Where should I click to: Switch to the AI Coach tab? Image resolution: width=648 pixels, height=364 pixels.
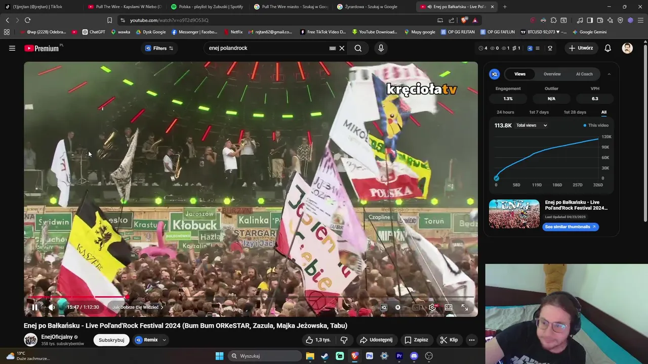click(x=584, y=74)
